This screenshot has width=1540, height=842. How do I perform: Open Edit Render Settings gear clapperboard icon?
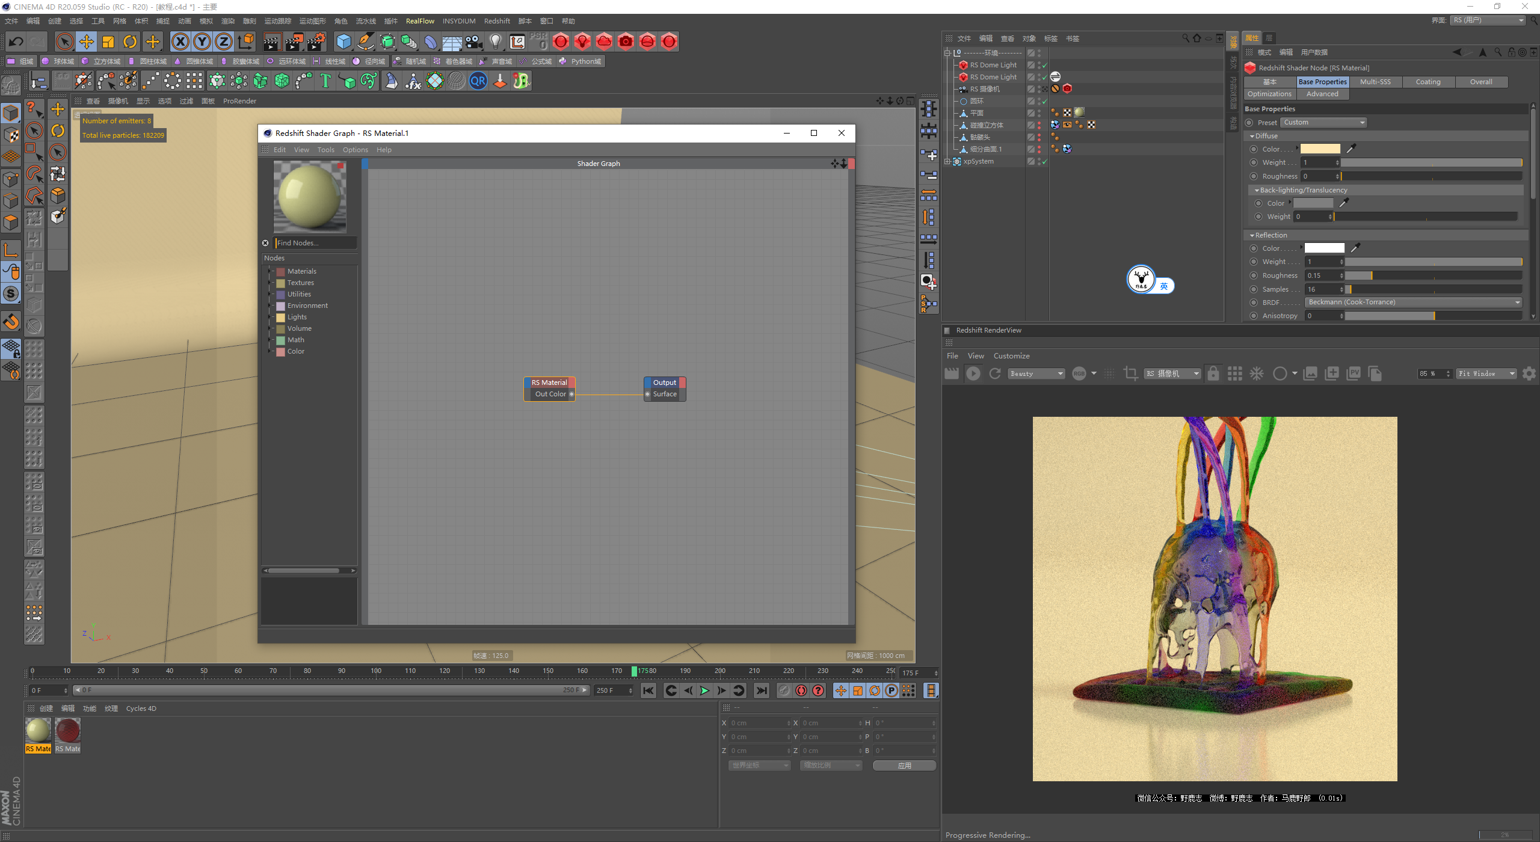click(x=316, y=41)
